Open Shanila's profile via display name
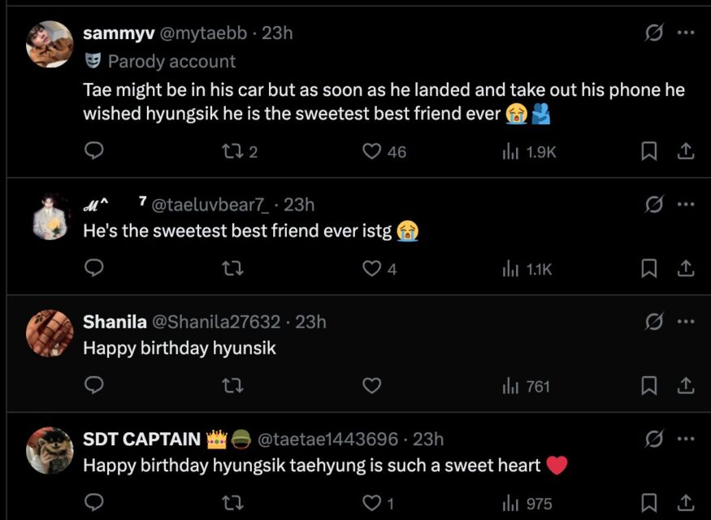Image resolution: width=711 pixels, height=520 pixels. pos(115,322)
